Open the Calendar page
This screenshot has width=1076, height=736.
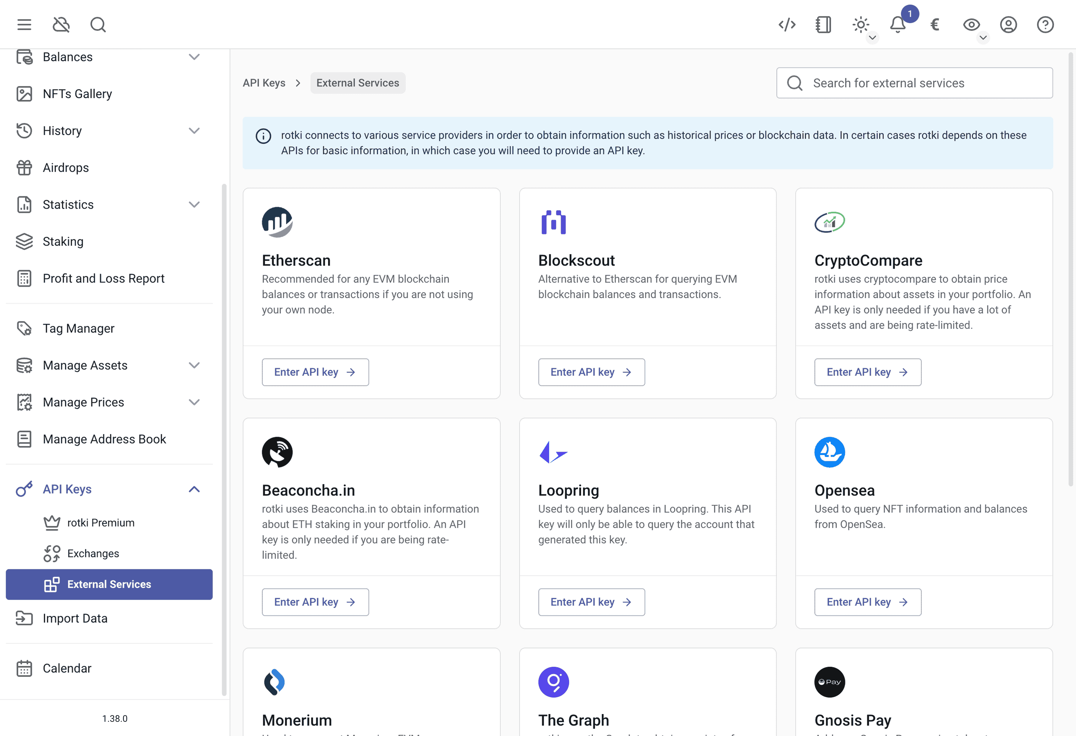[x=109, y=668]
